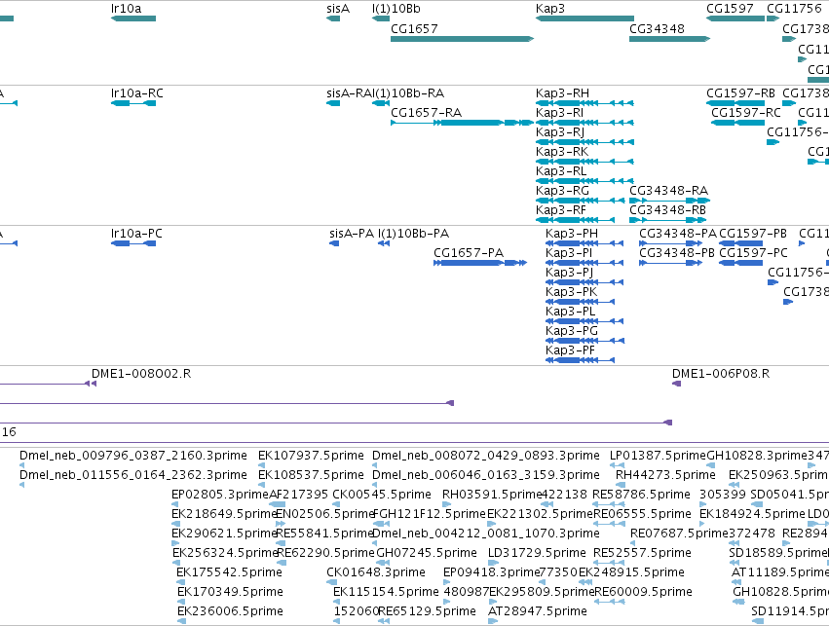Select the l(1)10Bb-PA protein label
The image size is (829, 626).
413,234
